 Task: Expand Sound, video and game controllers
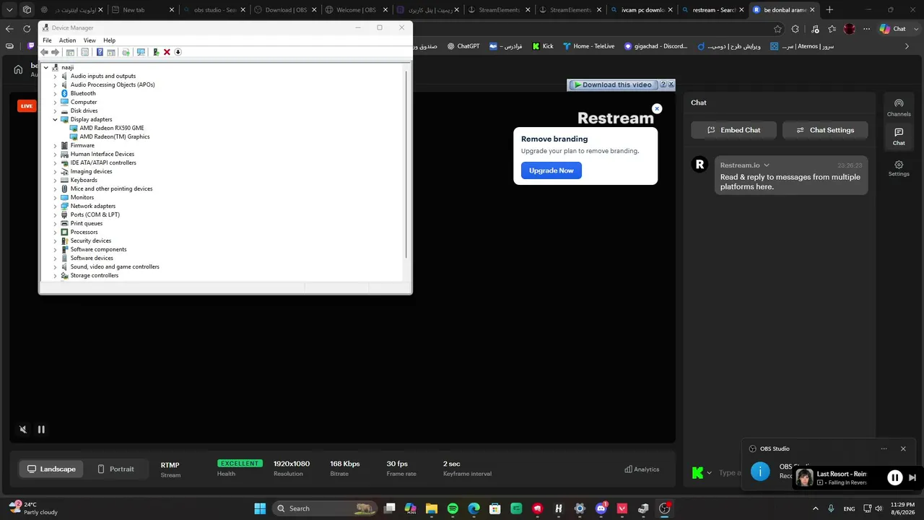click(55, 266)
